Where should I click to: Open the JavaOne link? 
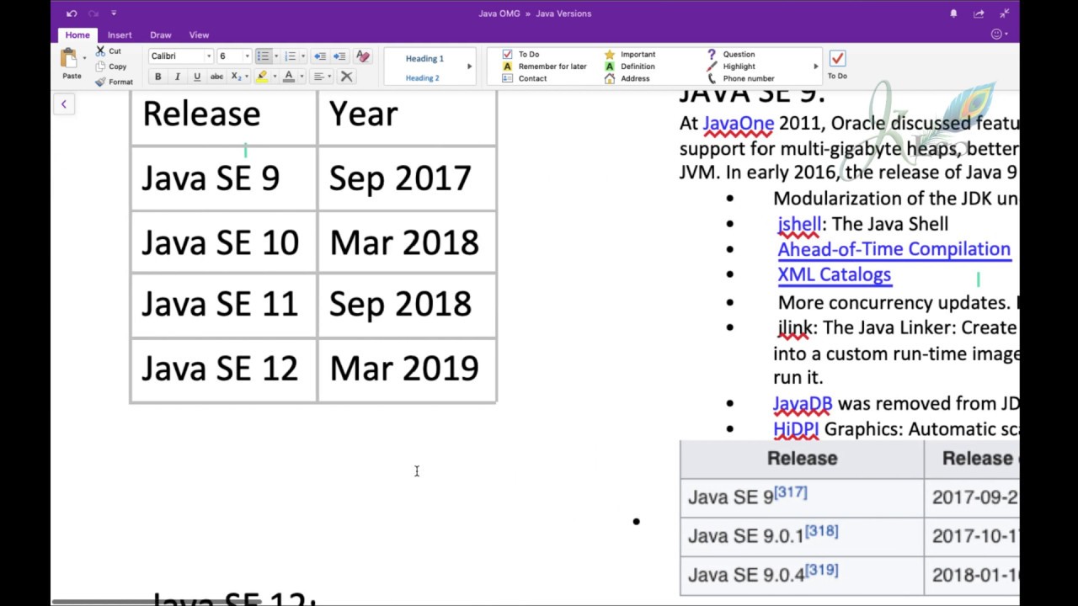click(738, 124)
